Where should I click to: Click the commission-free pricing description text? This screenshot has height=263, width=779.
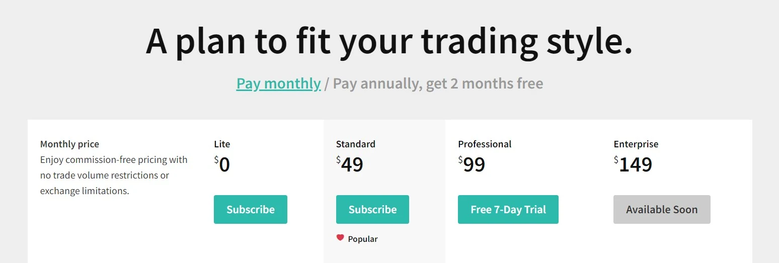coord(114,176)
